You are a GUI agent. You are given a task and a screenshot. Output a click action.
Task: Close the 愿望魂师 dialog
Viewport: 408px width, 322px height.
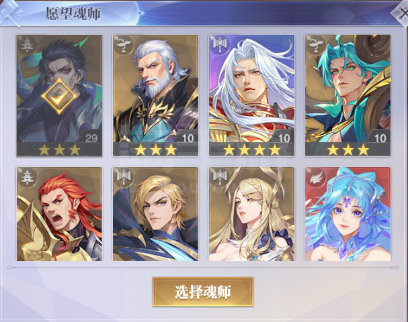401,13
